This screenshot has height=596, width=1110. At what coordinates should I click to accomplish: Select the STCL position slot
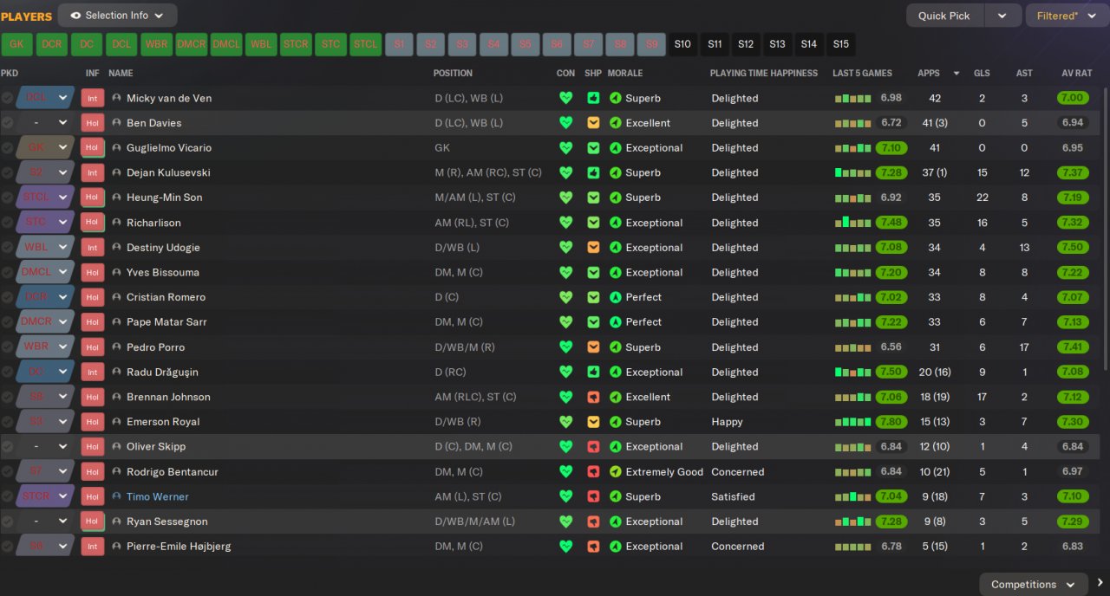[x=365, y=44]
